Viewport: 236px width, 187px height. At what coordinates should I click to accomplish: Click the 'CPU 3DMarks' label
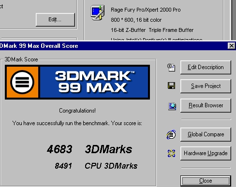111,166
